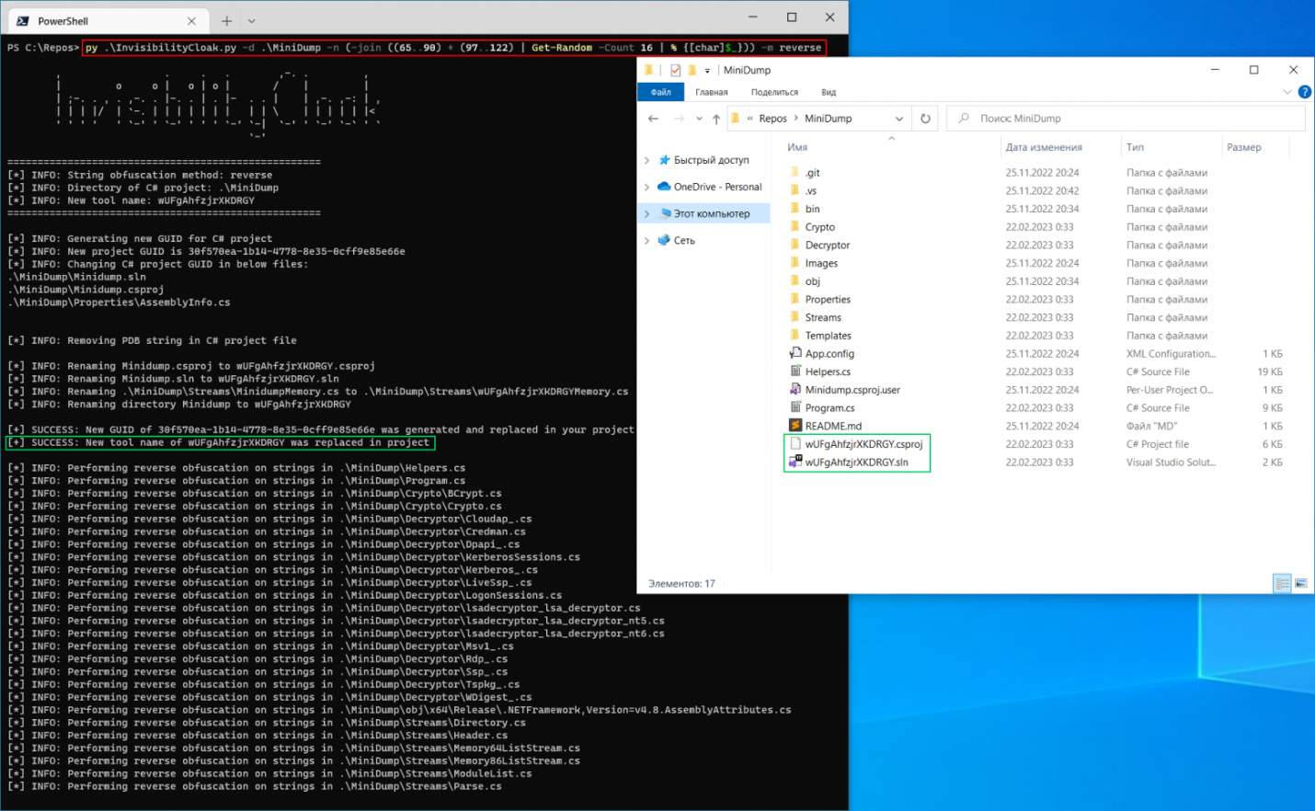Open terminal profile dropdown arrow
The height and width of the screenshot is (811, 1315).
click(251, 20)
